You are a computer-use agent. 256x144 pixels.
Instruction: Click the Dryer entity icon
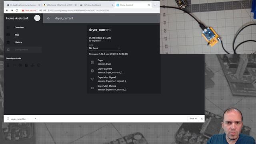tap(92, 62)
